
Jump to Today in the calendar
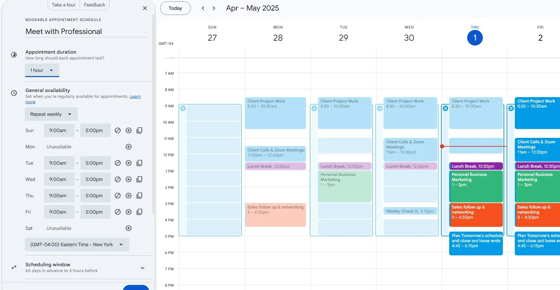click(175, 8)
